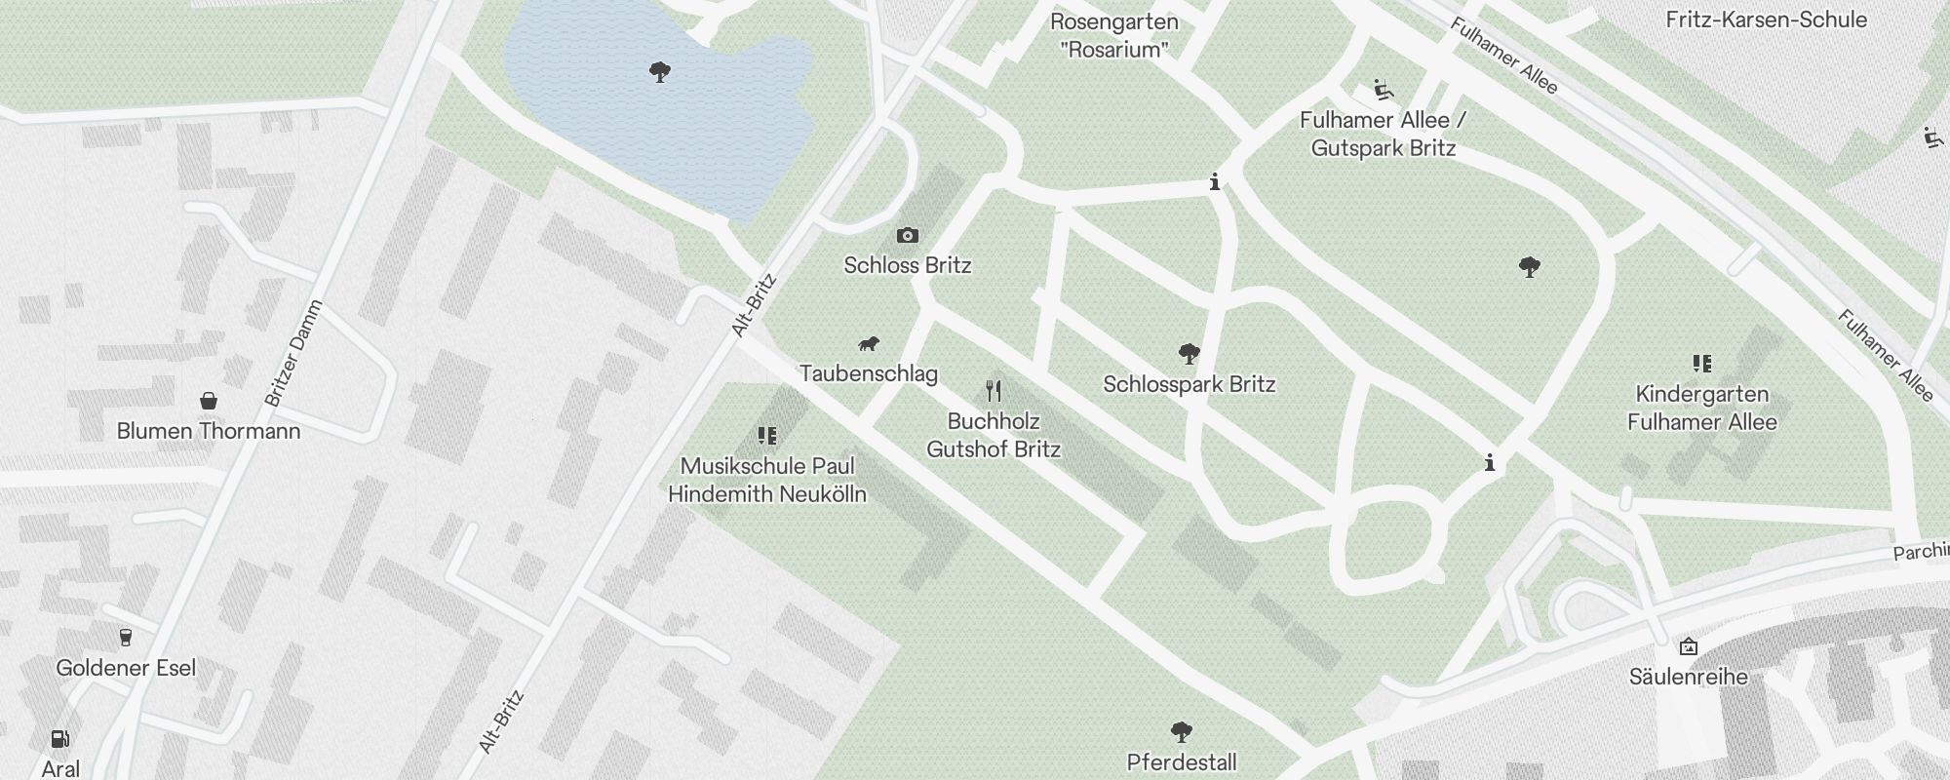Click the Aral fuel station icon
This screenshot has height=780, width=1950.
coord(60,739)
